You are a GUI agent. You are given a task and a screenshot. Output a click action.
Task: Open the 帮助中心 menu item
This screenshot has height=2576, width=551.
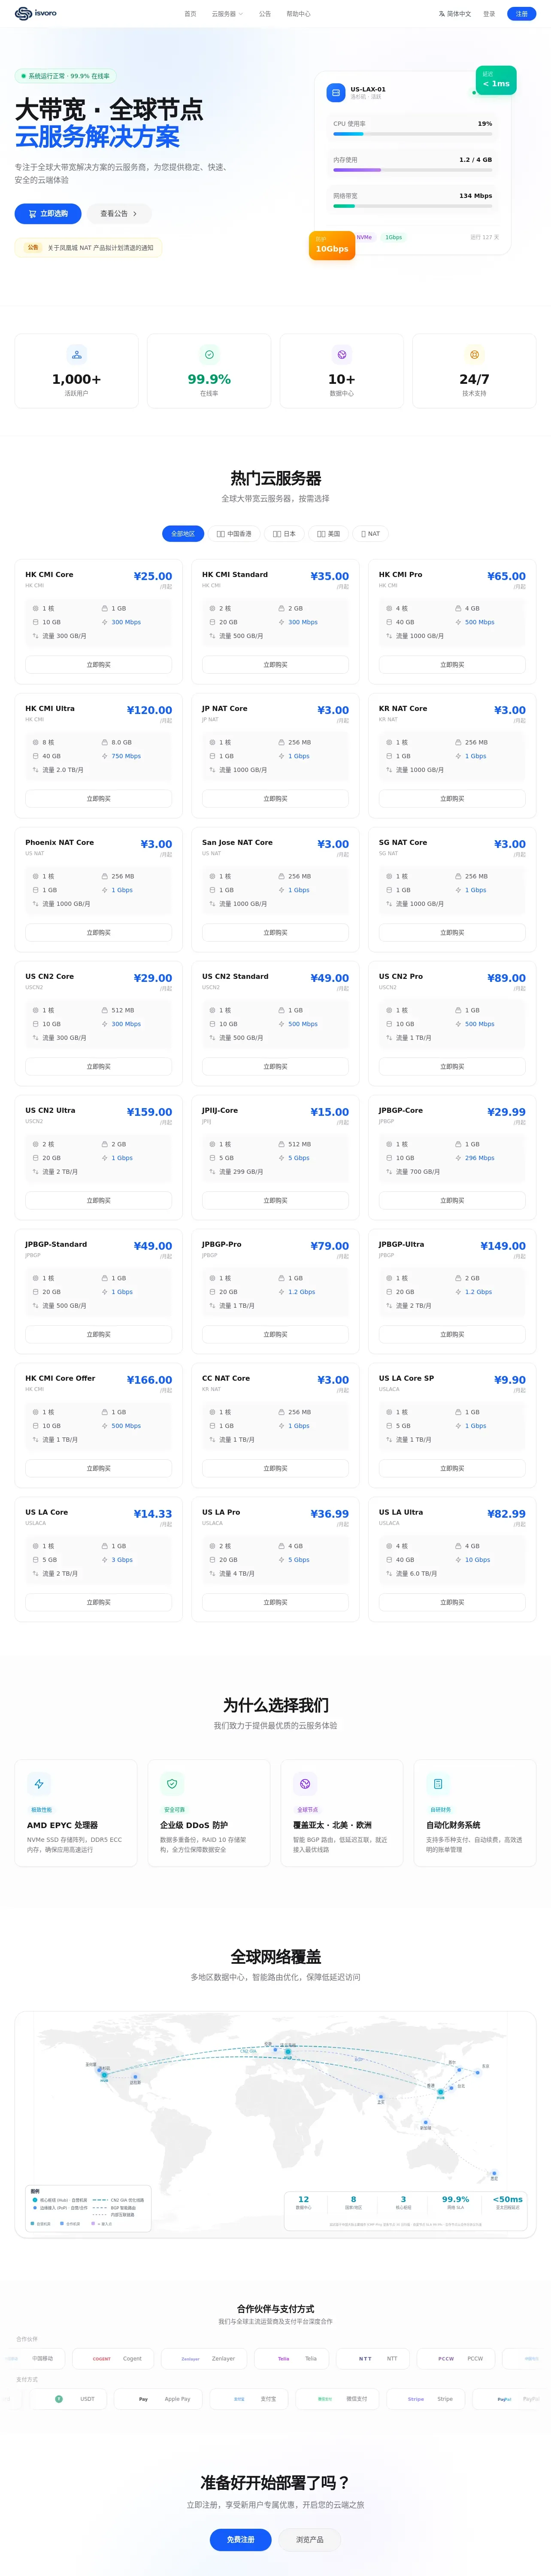coord(298,14)
